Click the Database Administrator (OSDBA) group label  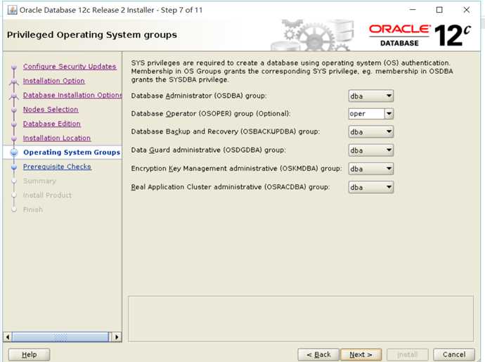click(199, 96)
